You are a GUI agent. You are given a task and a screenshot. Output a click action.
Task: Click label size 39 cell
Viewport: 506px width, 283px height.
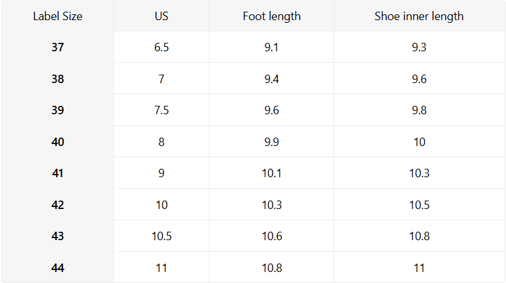58,110
